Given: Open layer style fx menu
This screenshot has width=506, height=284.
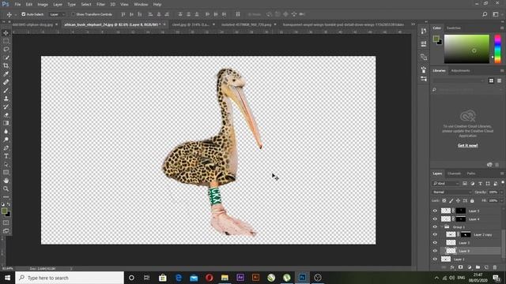Looking at the screenshot, I should coord(452,267).
